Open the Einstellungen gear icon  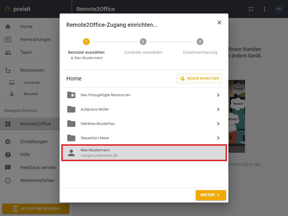point(8,142)
